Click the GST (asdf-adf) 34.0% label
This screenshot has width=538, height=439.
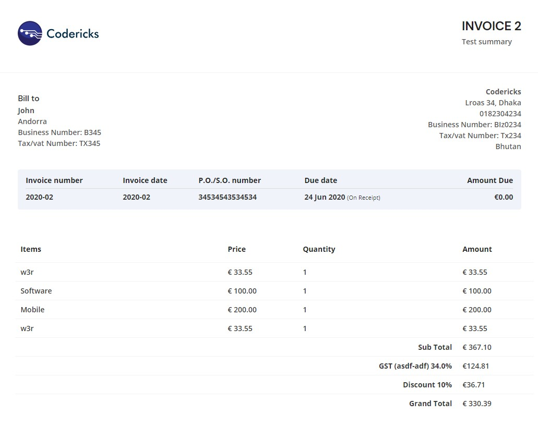415,366
